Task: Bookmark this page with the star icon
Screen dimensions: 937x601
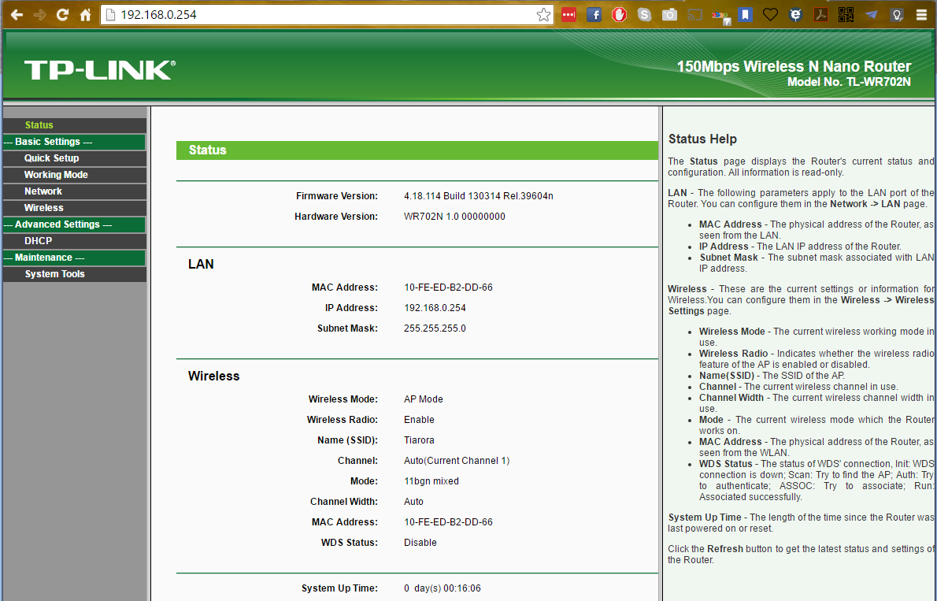Action: coord(543,15)
